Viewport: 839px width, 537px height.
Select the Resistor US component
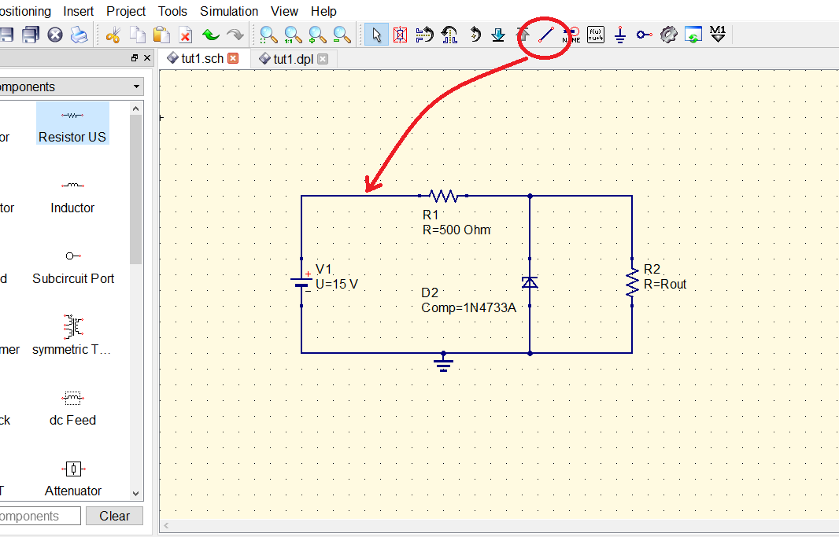(x=72, y=123)
